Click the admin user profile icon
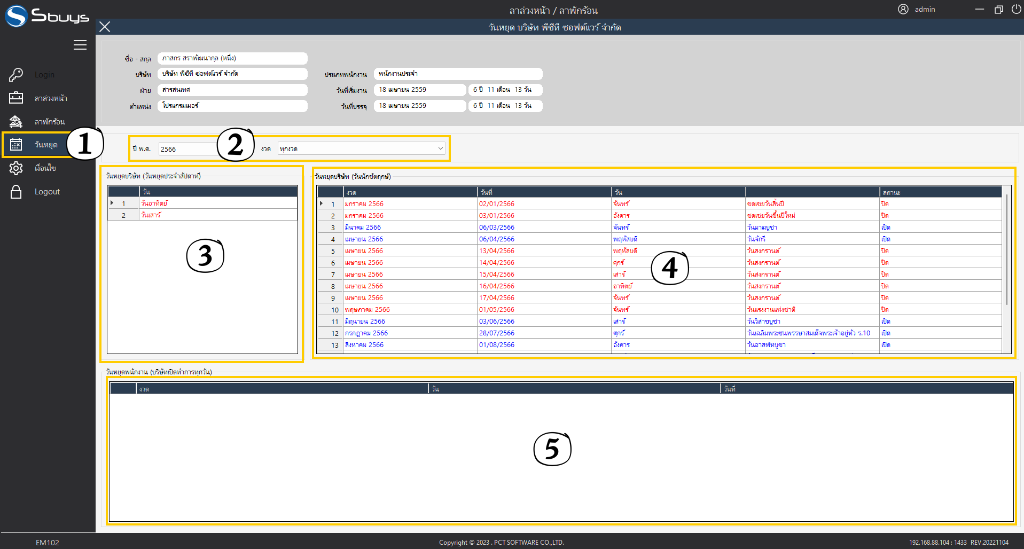This screenshot has height=549, width=1024. click(903, 9)
